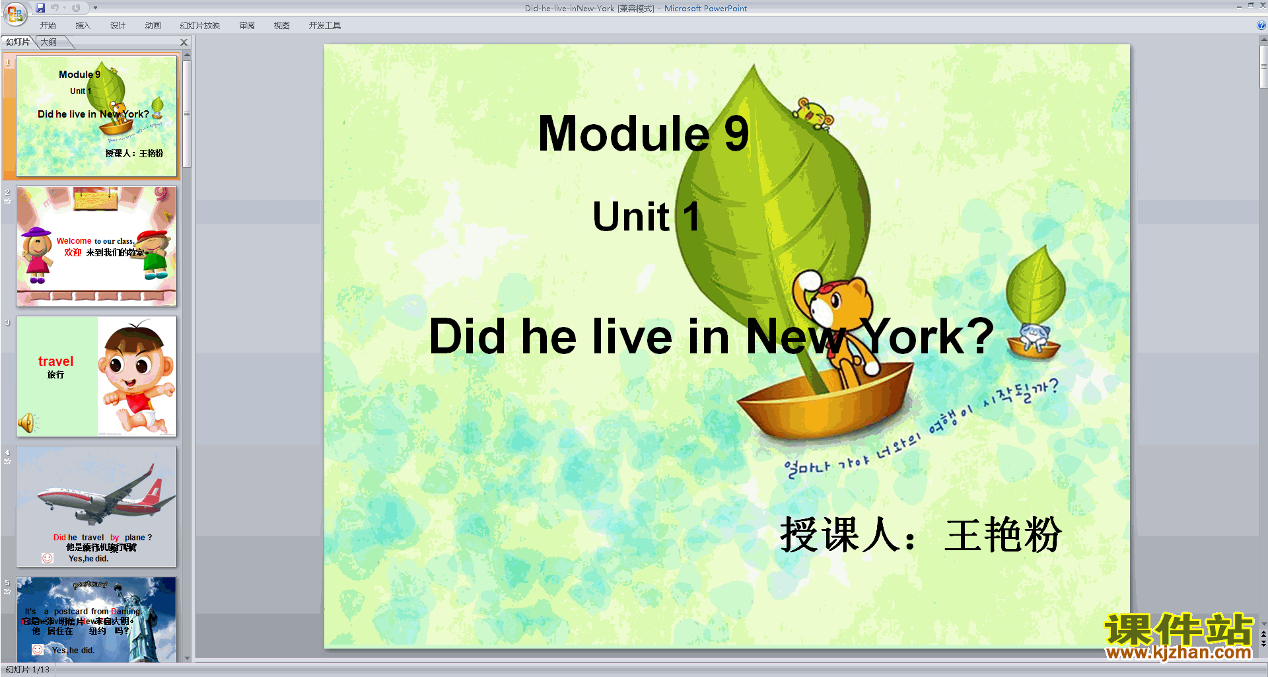1268x677 pixels.
Task: Select slide 1 thumbnail Module 9
Action: [96, 116]
